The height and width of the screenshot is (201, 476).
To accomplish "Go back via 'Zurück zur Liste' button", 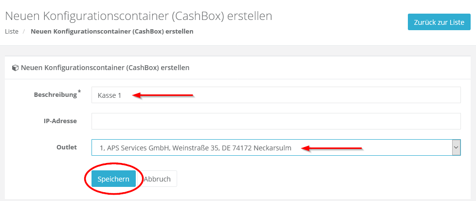I will coord(439,22).
